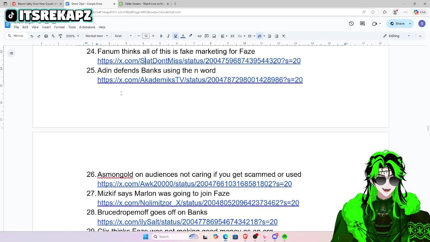Open the account avatar S
Screen dimensions: 430x242
click(x=422, y=24)
